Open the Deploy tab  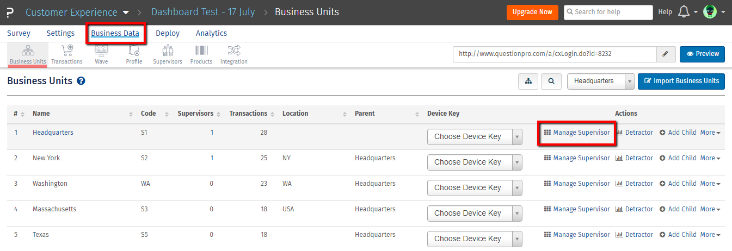[168, 33]
